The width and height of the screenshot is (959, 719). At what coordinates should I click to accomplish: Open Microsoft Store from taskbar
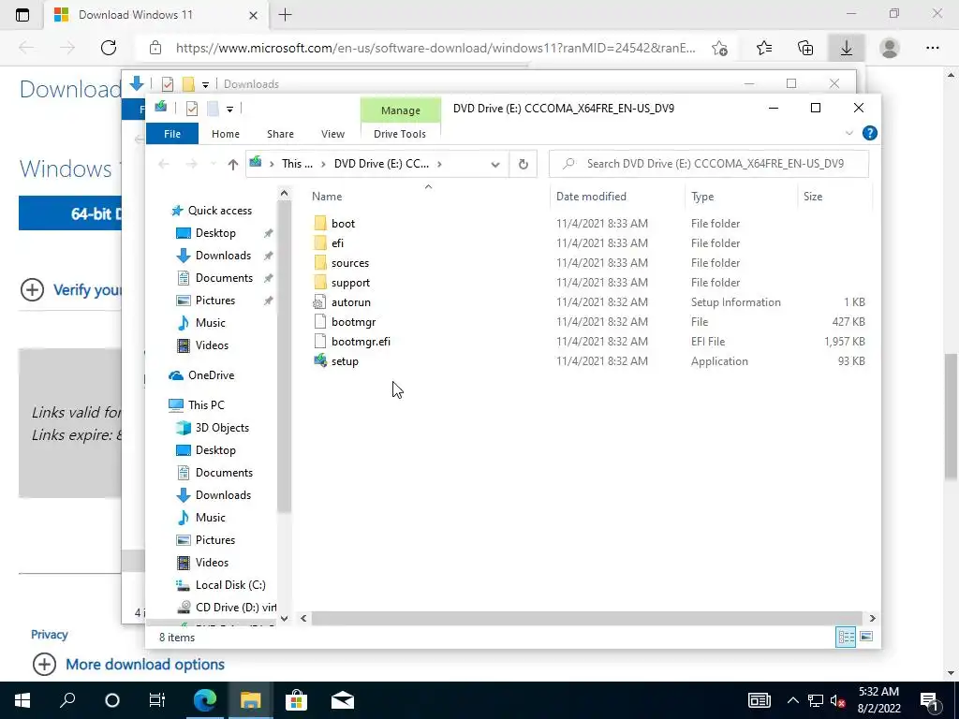[296, 700]
